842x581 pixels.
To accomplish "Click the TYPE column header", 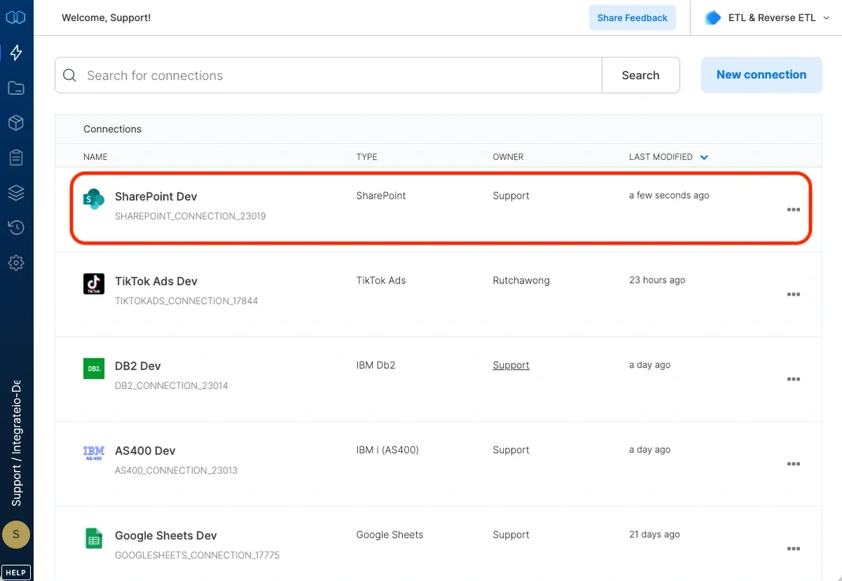I will [366, 157].
